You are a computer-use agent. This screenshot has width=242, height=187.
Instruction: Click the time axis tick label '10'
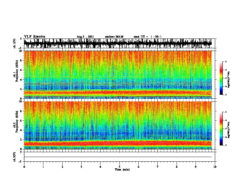[x=215, y=167]
